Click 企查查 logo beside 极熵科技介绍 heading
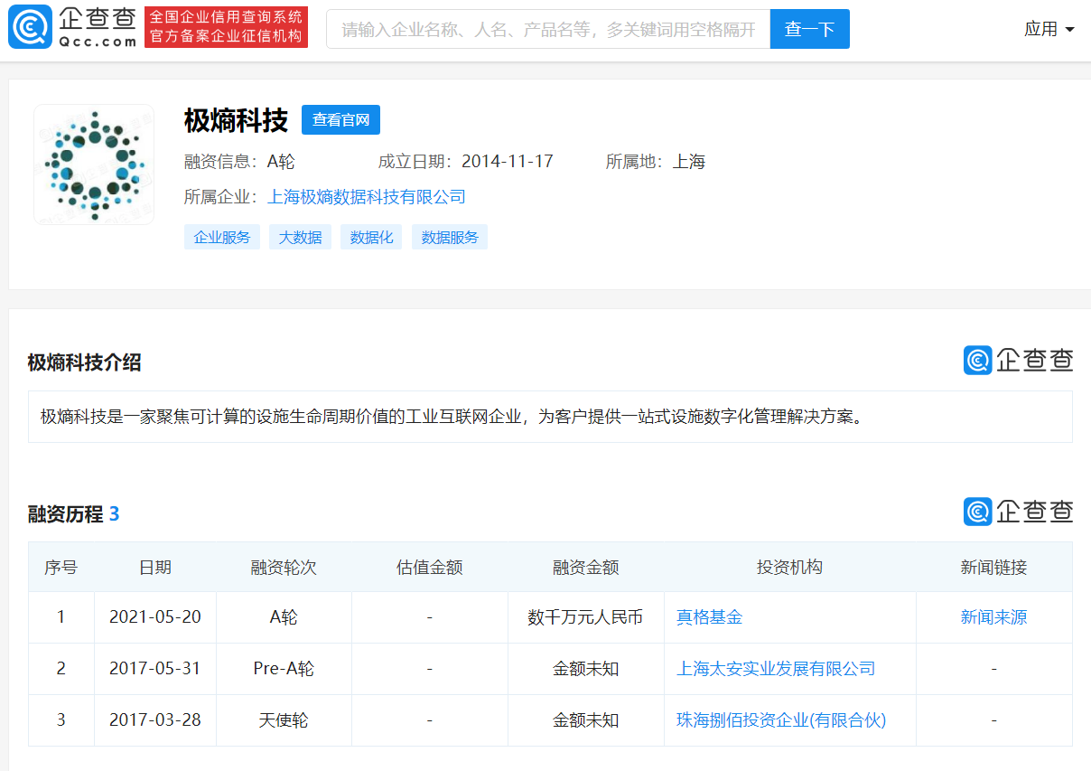The height and width of the screenshot is (771, 1091). coord(1018,360)
